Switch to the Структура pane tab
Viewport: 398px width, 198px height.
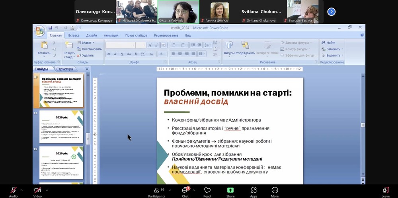coord(64,69)
